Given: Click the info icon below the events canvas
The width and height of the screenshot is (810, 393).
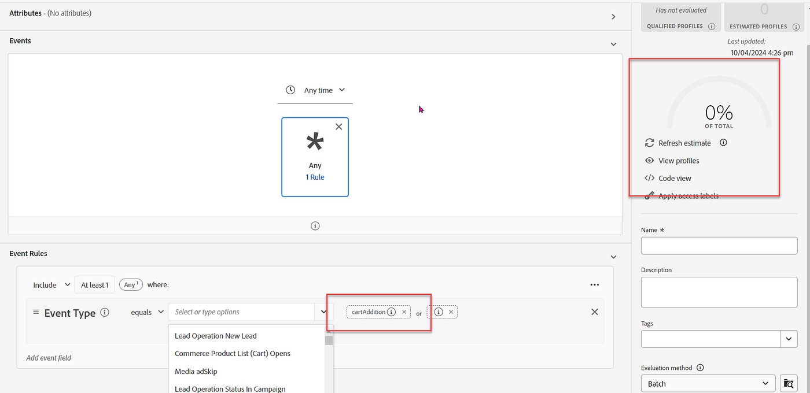Looking at the screenshot, I should (x=315, y=226).
